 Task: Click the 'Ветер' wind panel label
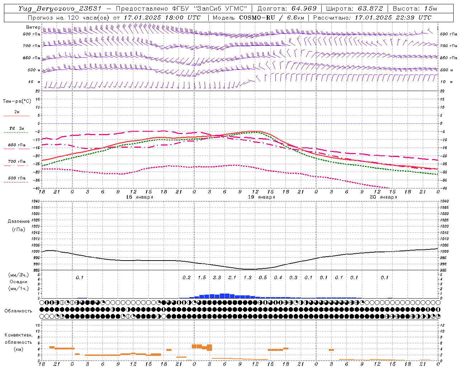[x=33, y=27]
